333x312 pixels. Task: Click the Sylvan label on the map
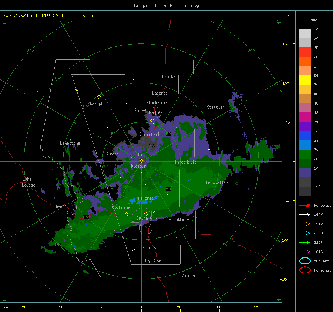[x=142, y=109]
